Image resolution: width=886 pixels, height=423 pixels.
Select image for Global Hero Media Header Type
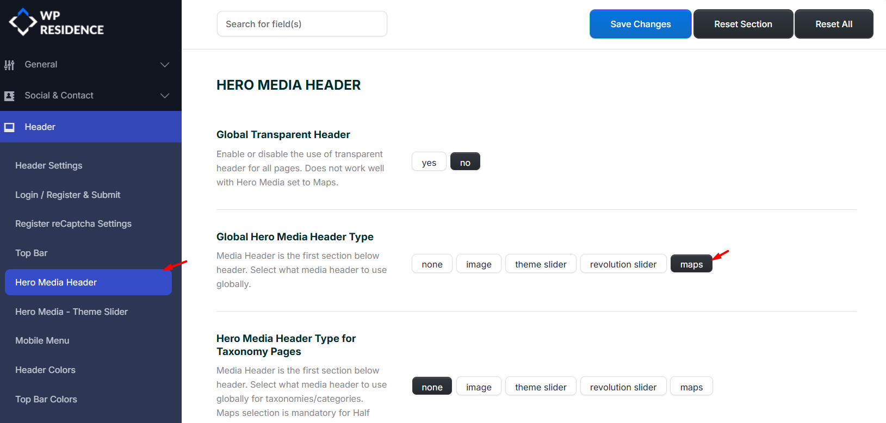coord(479,264)
